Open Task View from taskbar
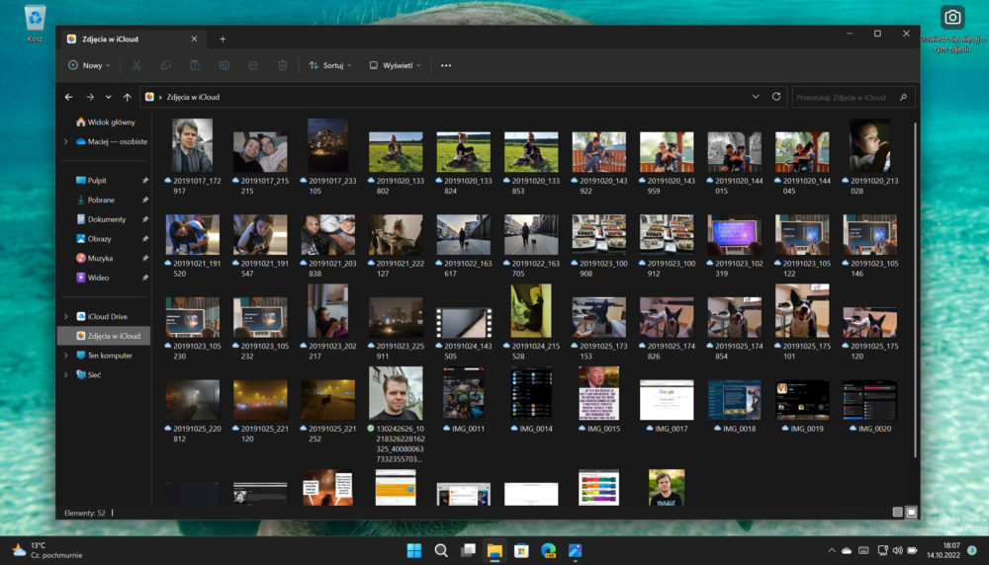 pos(468,550)
